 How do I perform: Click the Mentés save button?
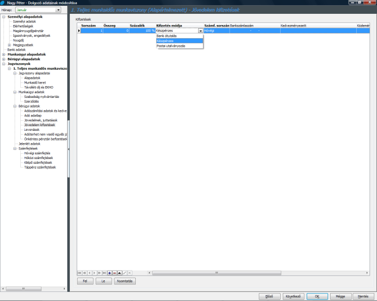363,296
